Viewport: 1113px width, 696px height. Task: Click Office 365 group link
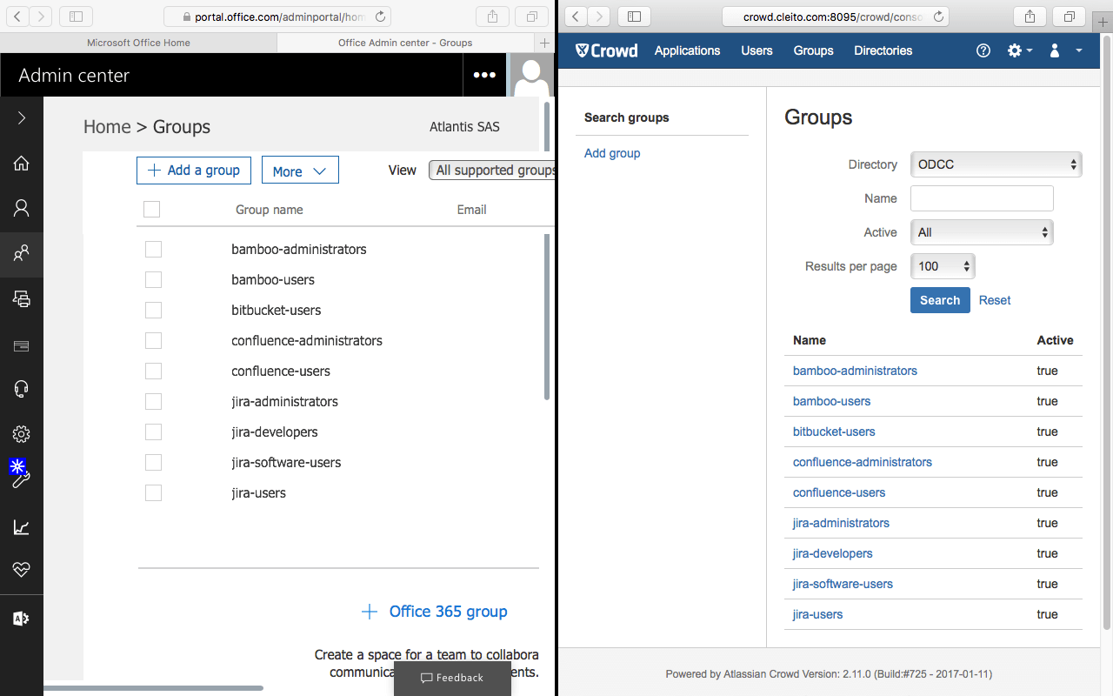coord(434,612)
